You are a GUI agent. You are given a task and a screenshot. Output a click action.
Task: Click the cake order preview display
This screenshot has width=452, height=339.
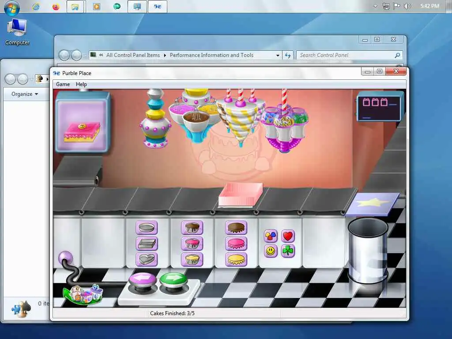[x=83, y=122]
